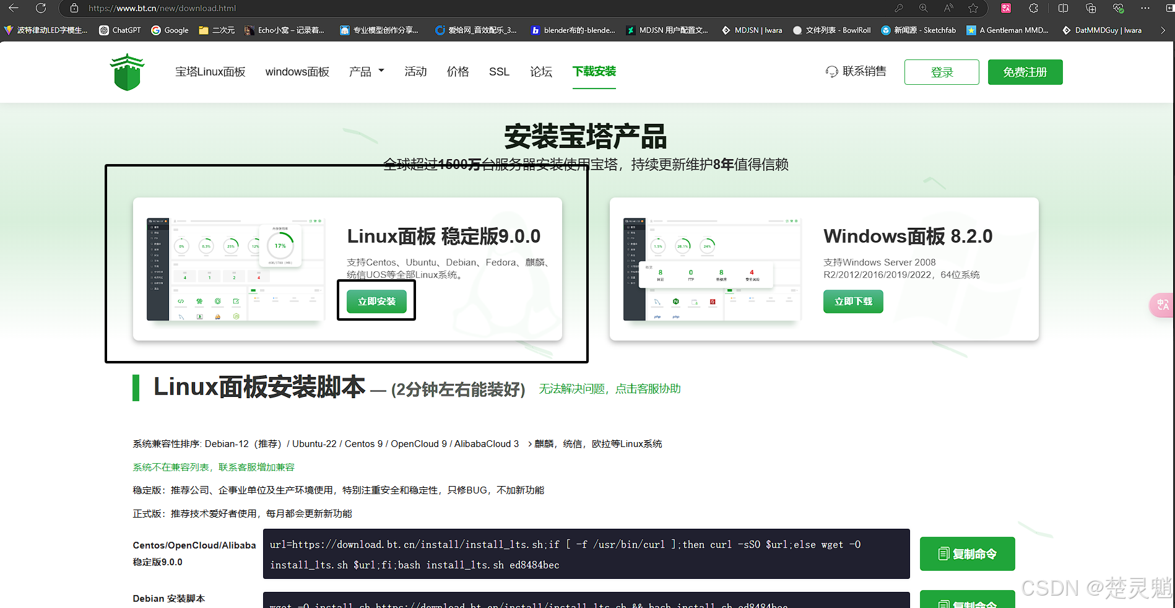Open the MDJSN 用户配置文 bookmark
1175x608 pixels.
(667, 30)
